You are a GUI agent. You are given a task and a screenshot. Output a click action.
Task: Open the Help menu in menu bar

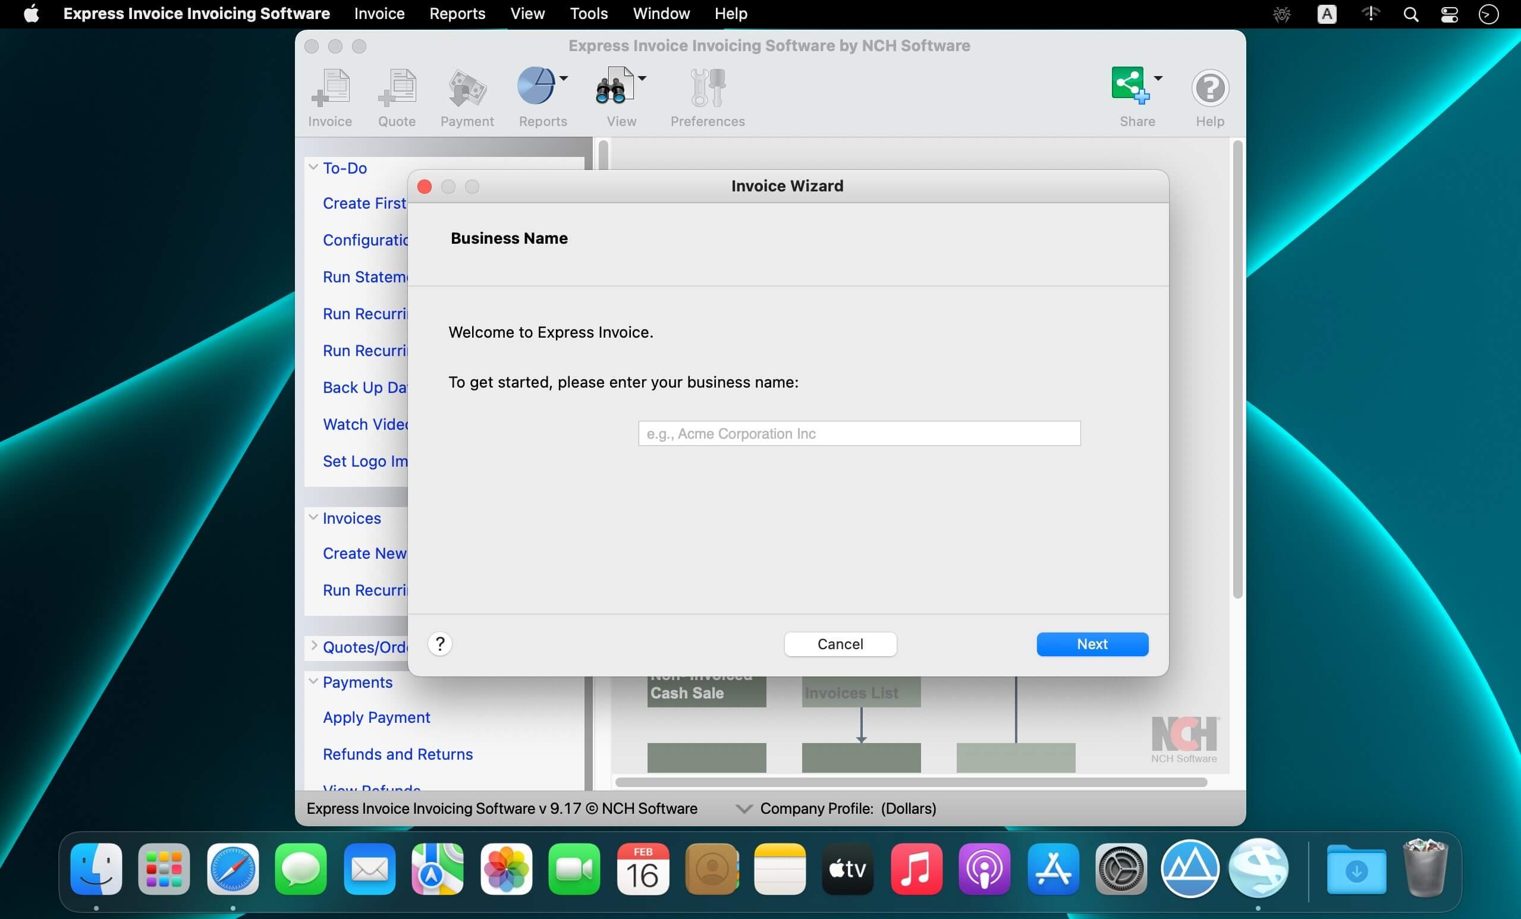(731, 14)
